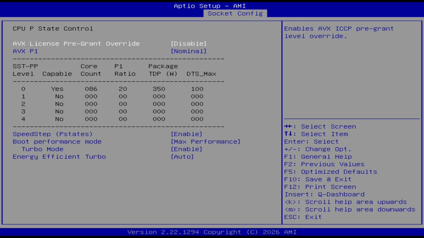
Task: Change Energy Efficient Turbo from Auto
Action: click(x=182, y=156)
